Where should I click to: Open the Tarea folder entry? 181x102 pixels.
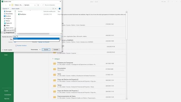89,75
